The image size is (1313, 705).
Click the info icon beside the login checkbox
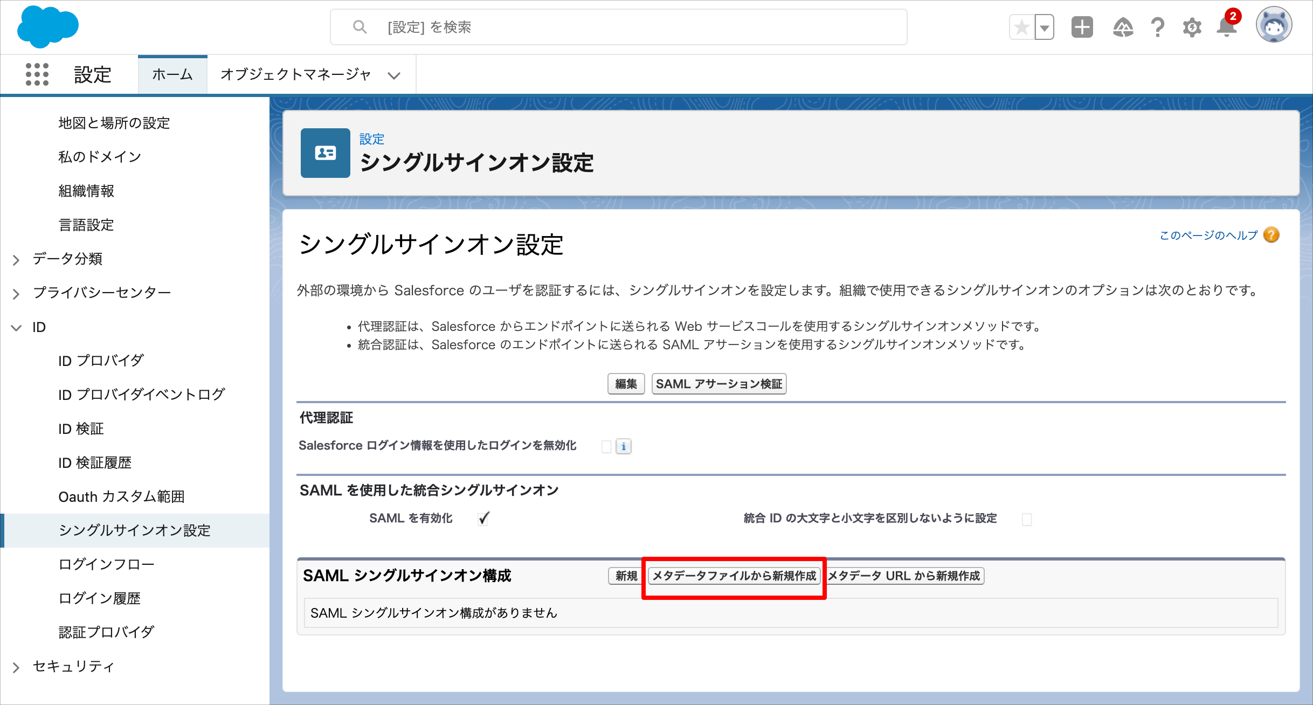point(624,446)
